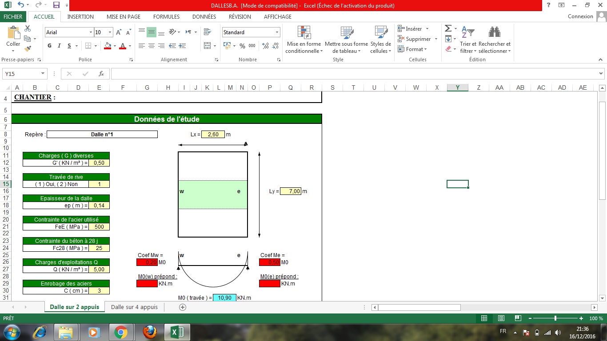Click the zoom slider handle
The width and height of the screenshot is (607, 341).
point(555,318)
